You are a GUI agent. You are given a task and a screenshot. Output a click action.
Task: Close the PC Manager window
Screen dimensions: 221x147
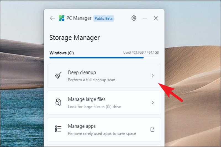click(x=156, y=18)
